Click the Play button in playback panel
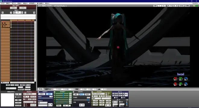The image size is (199, 108). [115, 102]
